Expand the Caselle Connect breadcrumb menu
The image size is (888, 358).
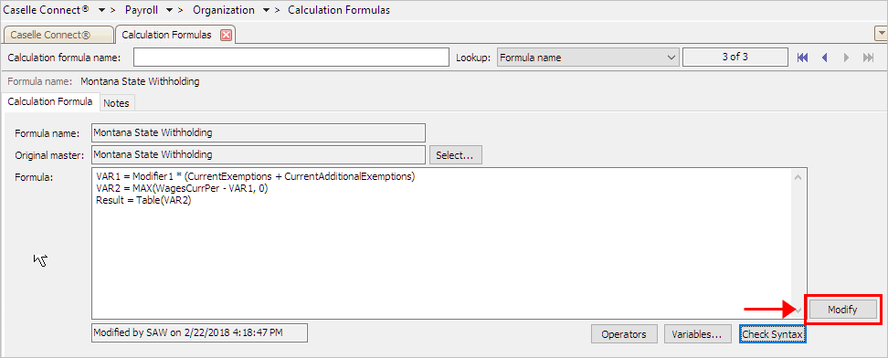pos(102,11)
